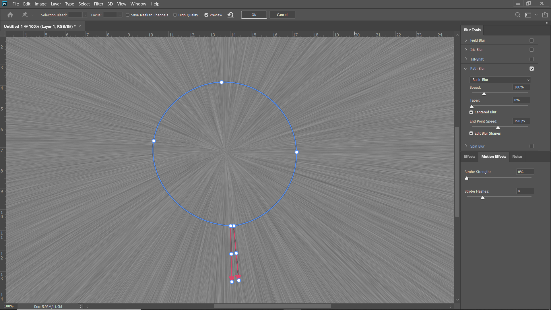
Task: Uncheck Edit Blur Shapes option
Action: click(471, 133)
